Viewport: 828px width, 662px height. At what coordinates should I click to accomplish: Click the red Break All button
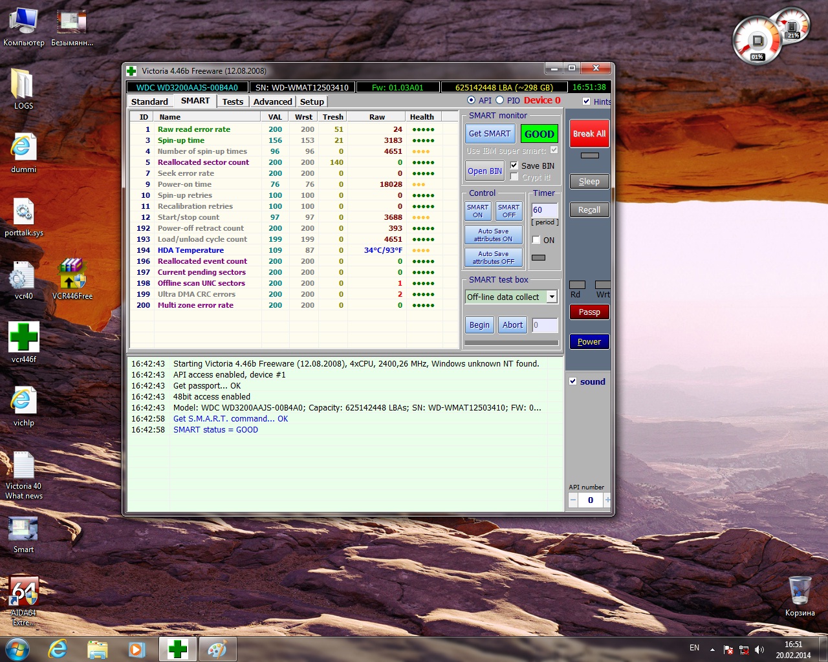(x=589, y=134)
